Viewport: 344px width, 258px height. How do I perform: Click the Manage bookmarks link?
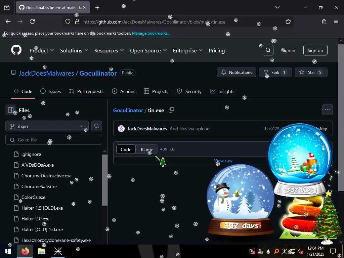point(151,33)
